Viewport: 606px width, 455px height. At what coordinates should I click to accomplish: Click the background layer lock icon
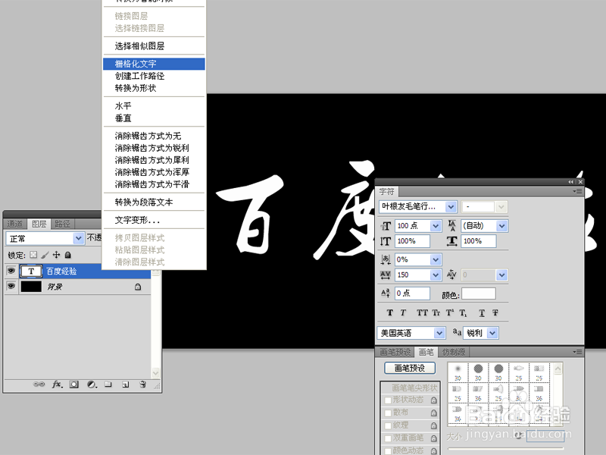pos(138,287)
